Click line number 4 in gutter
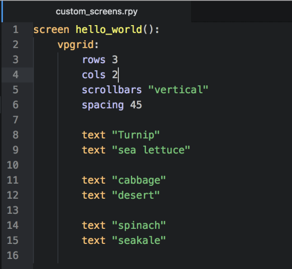 [x=16, y=75]
